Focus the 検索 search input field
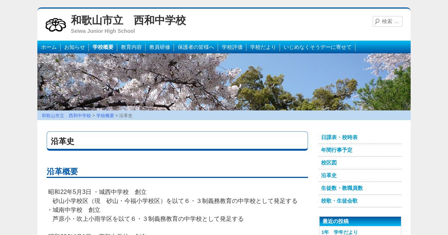The image size is (448, 235). pyautogui.click(x=388, y=21)
